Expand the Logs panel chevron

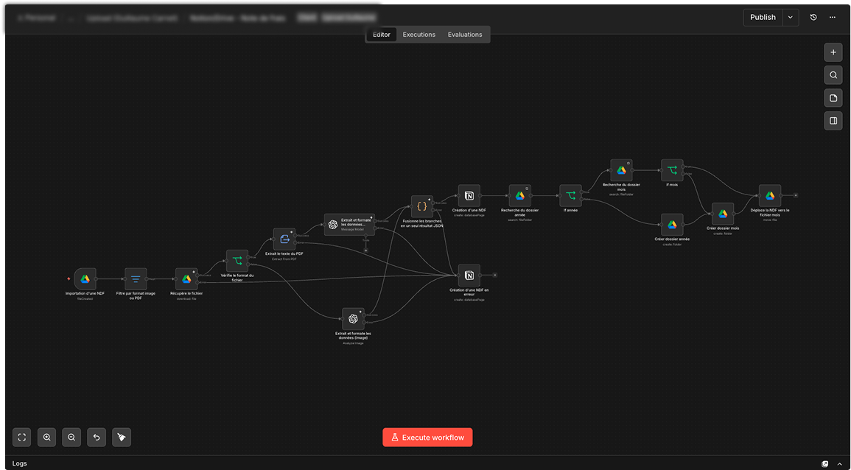point(840,463)
